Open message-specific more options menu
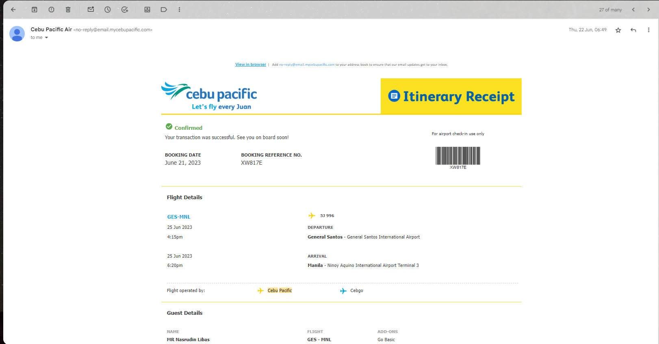The width and height of the screenshot is (659, 344). 648,30
